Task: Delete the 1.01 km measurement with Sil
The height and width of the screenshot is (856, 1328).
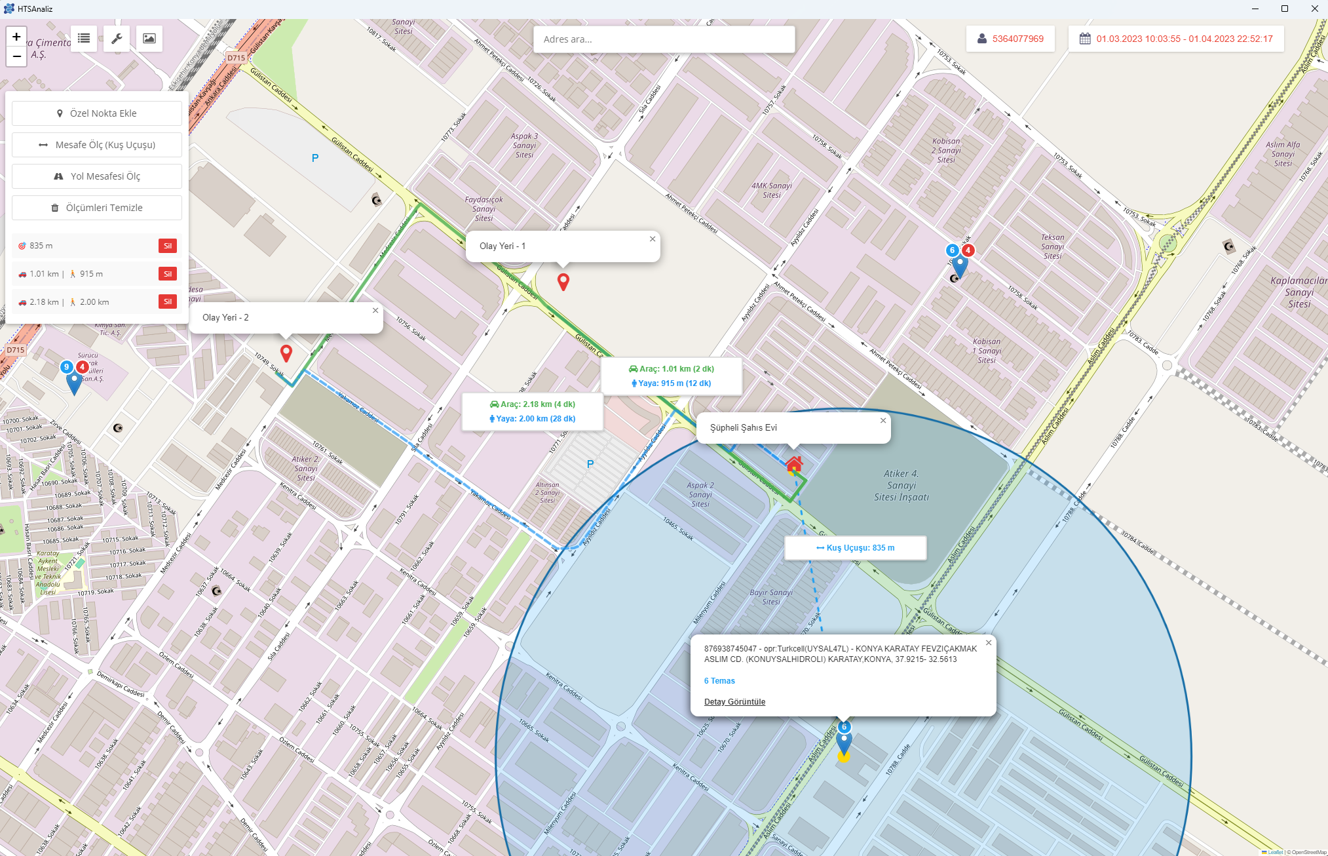Action: [168, 274]
